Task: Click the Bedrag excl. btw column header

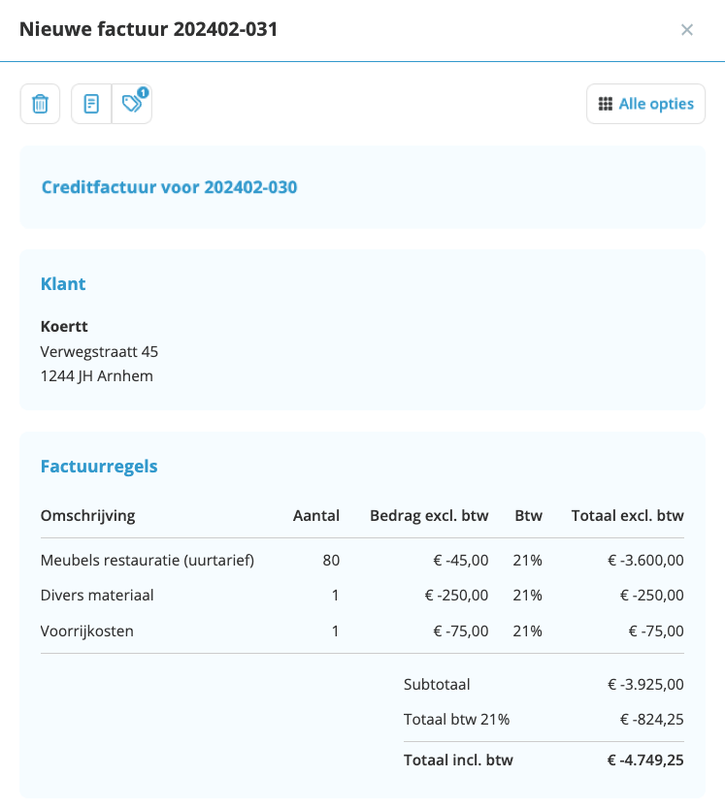Action: click(x=429, y=515)
